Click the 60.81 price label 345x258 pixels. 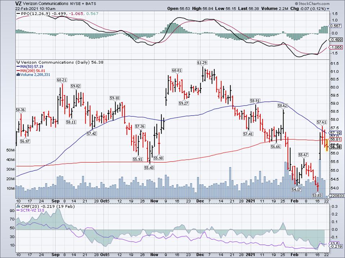[177, 70]
